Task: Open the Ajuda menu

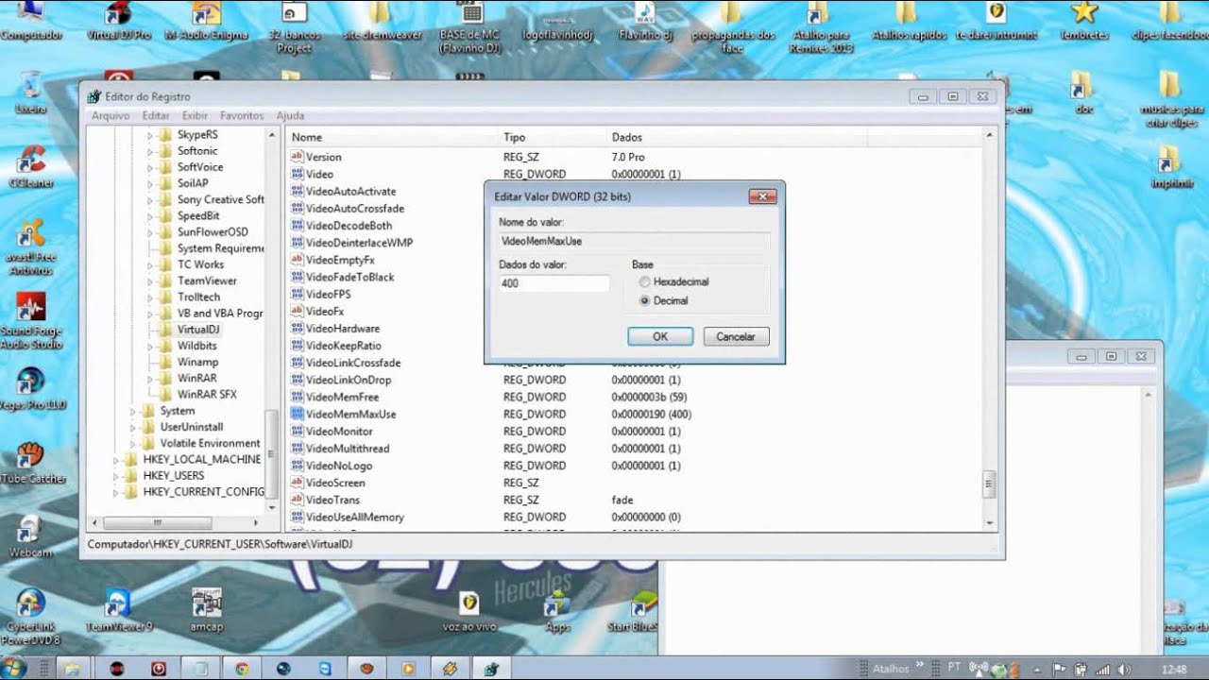Action: (x=290, y=115)
